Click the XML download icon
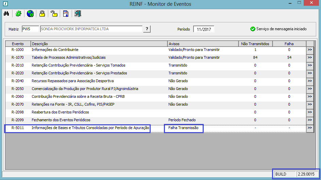 click(x=66, y=14)
